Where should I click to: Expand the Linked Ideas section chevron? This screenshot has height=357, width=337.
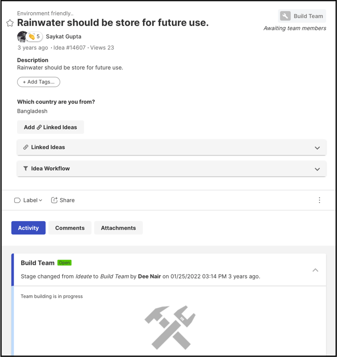(317, 148)
